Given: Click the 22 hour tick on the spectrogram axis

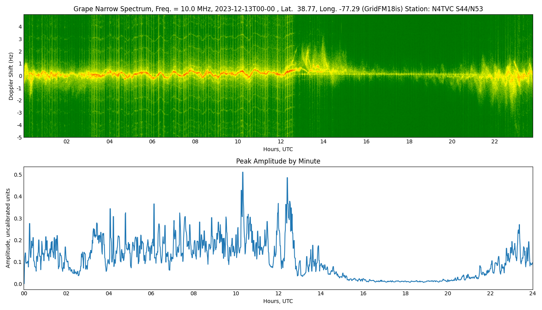Looking at the screenshot, I should coord(495,141).
